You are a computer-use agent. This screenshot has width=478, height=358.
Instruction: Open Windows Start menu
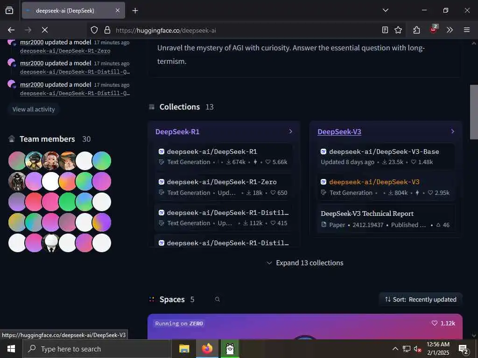(x=11, y=349)
